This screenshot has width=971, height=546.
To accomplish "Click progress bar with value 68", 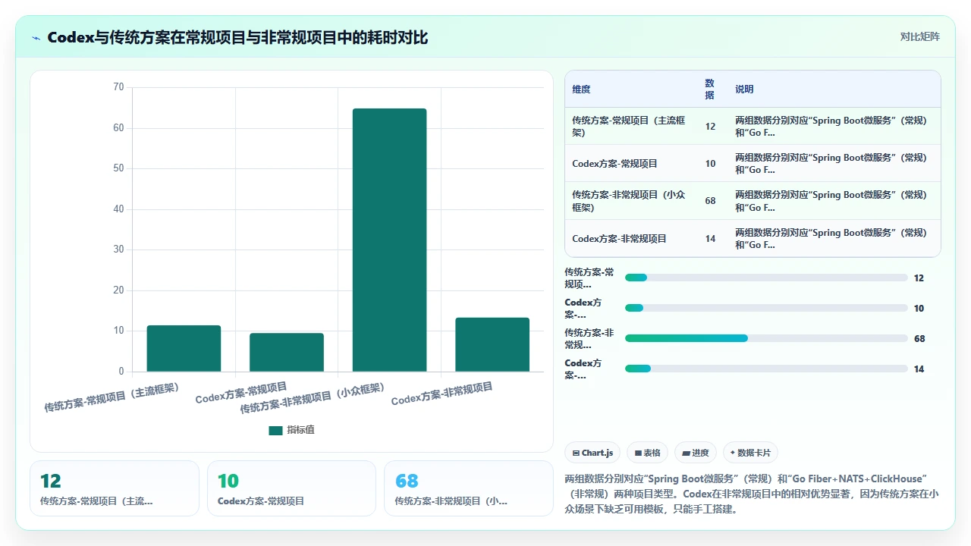I will [766, 338].
